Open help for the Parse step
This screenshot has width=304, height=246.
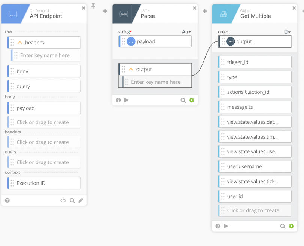tap(119, 100)
